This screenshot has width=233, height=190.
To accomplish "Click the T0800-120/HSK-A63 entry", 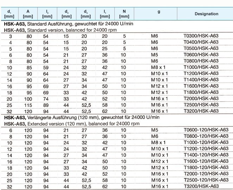I will pos(206,136).
